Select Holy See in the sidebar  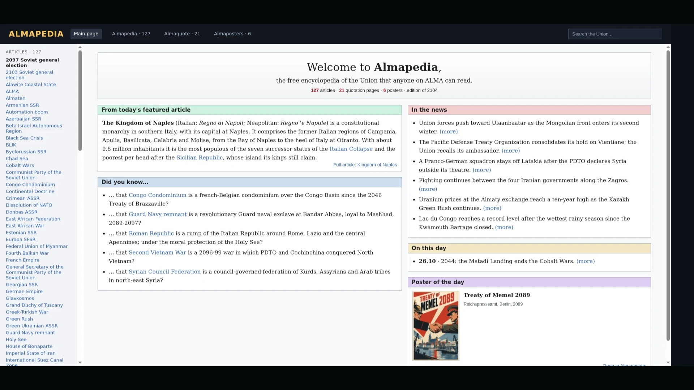coord(16,340)
